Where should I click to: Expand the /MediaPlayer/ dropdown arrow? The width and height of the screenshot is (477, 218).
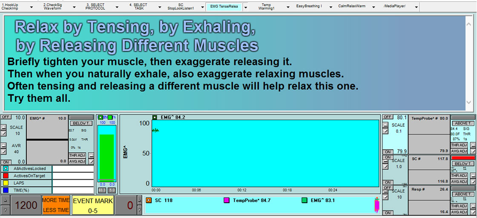(x=416, y=7)
